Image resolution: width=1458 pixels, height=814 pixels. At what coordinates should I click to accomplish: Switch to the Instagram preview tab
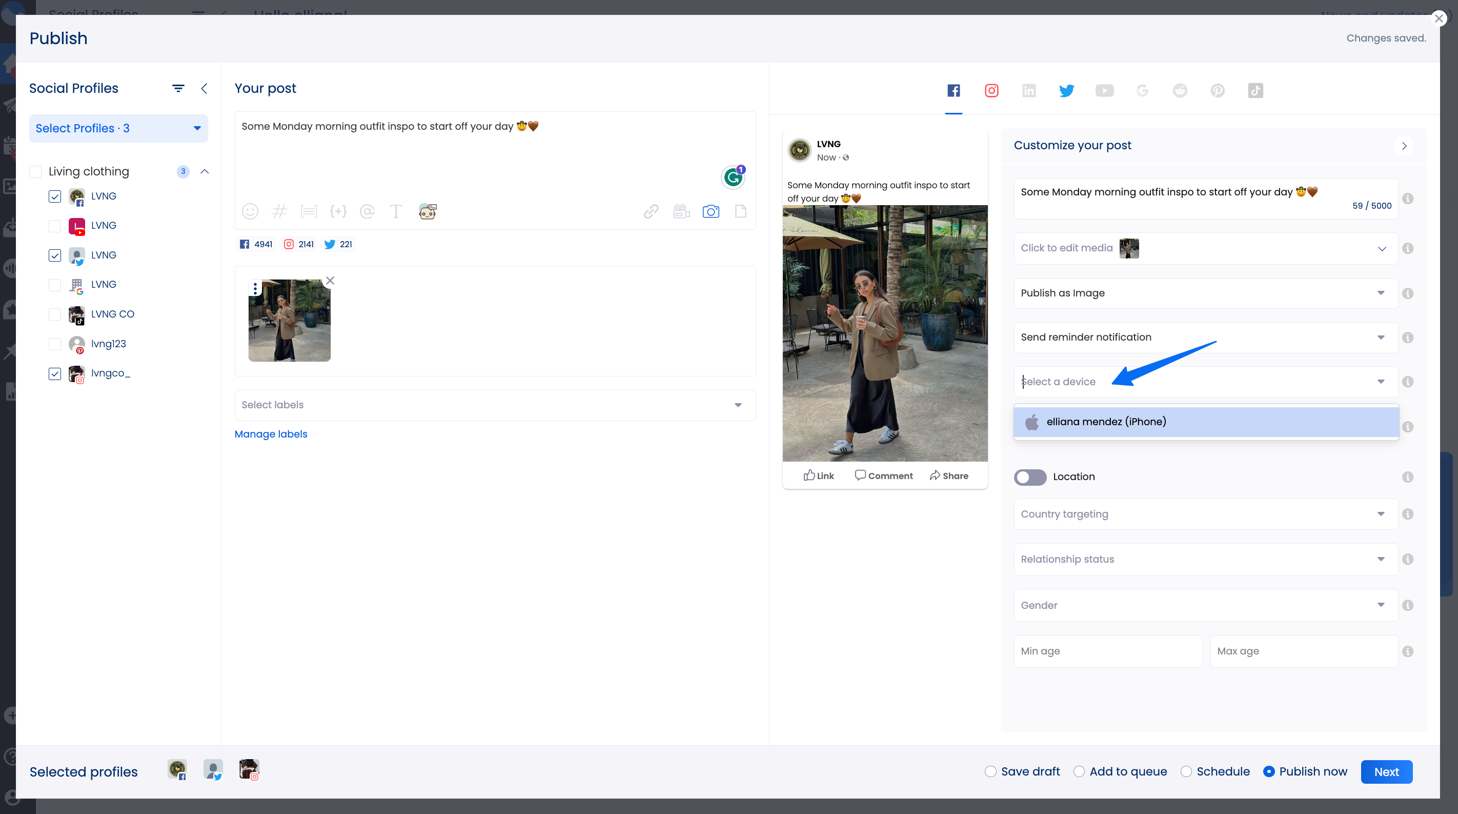[x=991, y=91]
